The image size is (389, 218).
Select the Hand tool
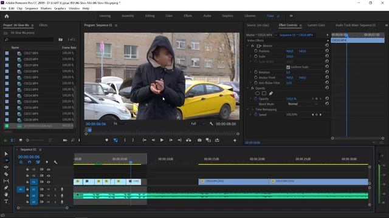[6, 195]
